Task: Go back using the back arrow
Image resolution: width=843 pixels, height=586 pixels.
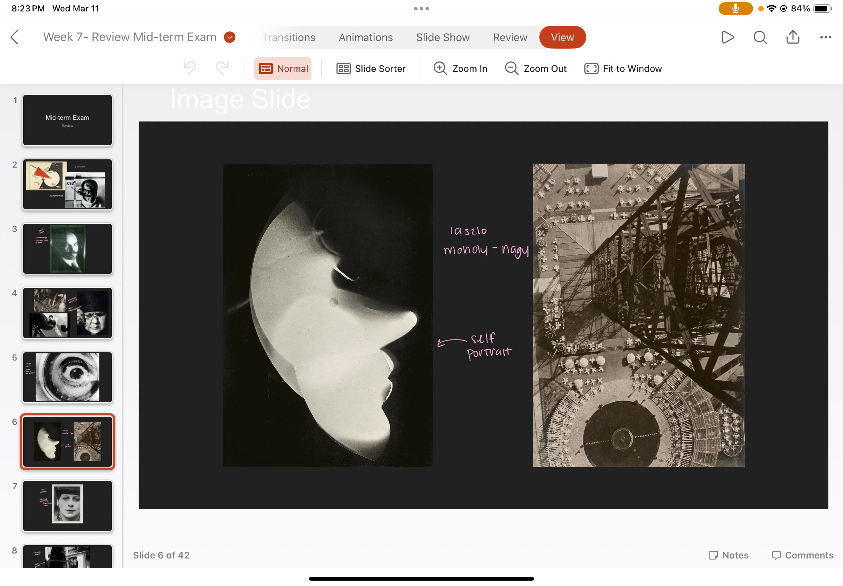Action: [x=14, y=37]
